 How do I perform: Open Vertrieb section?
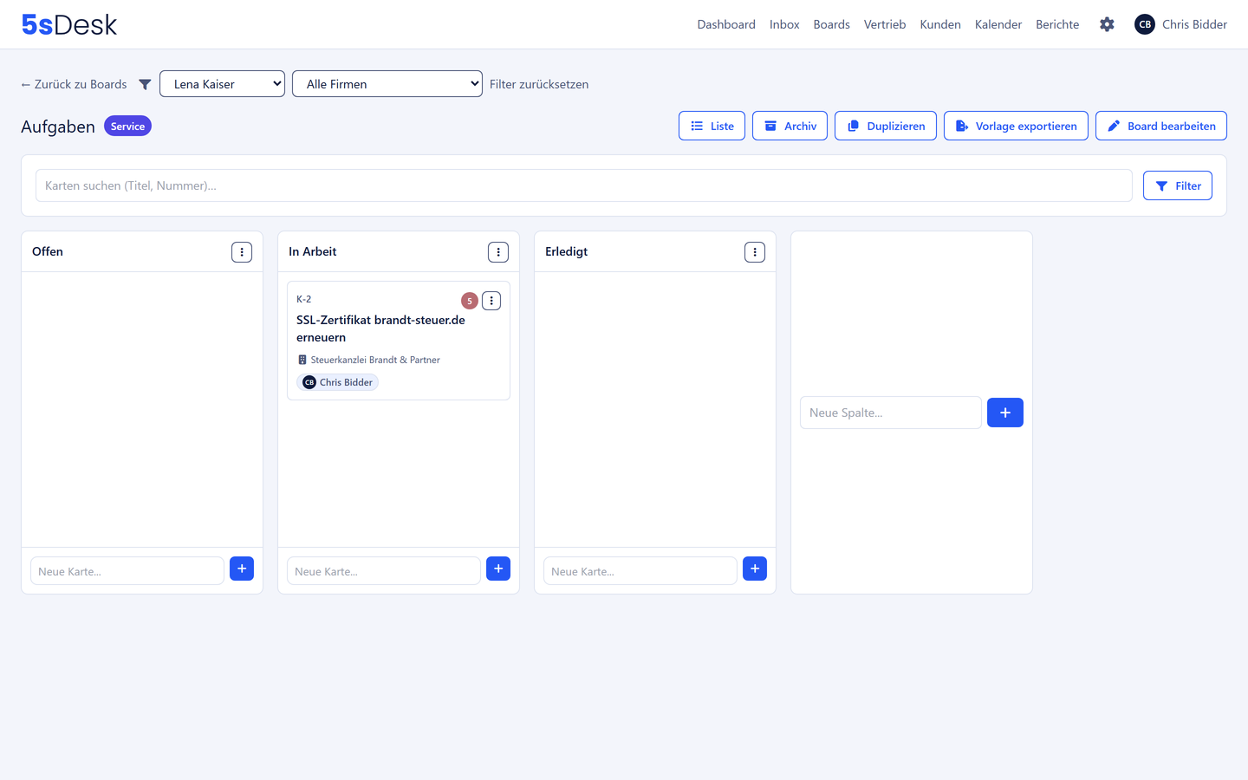tap(885, 24)
